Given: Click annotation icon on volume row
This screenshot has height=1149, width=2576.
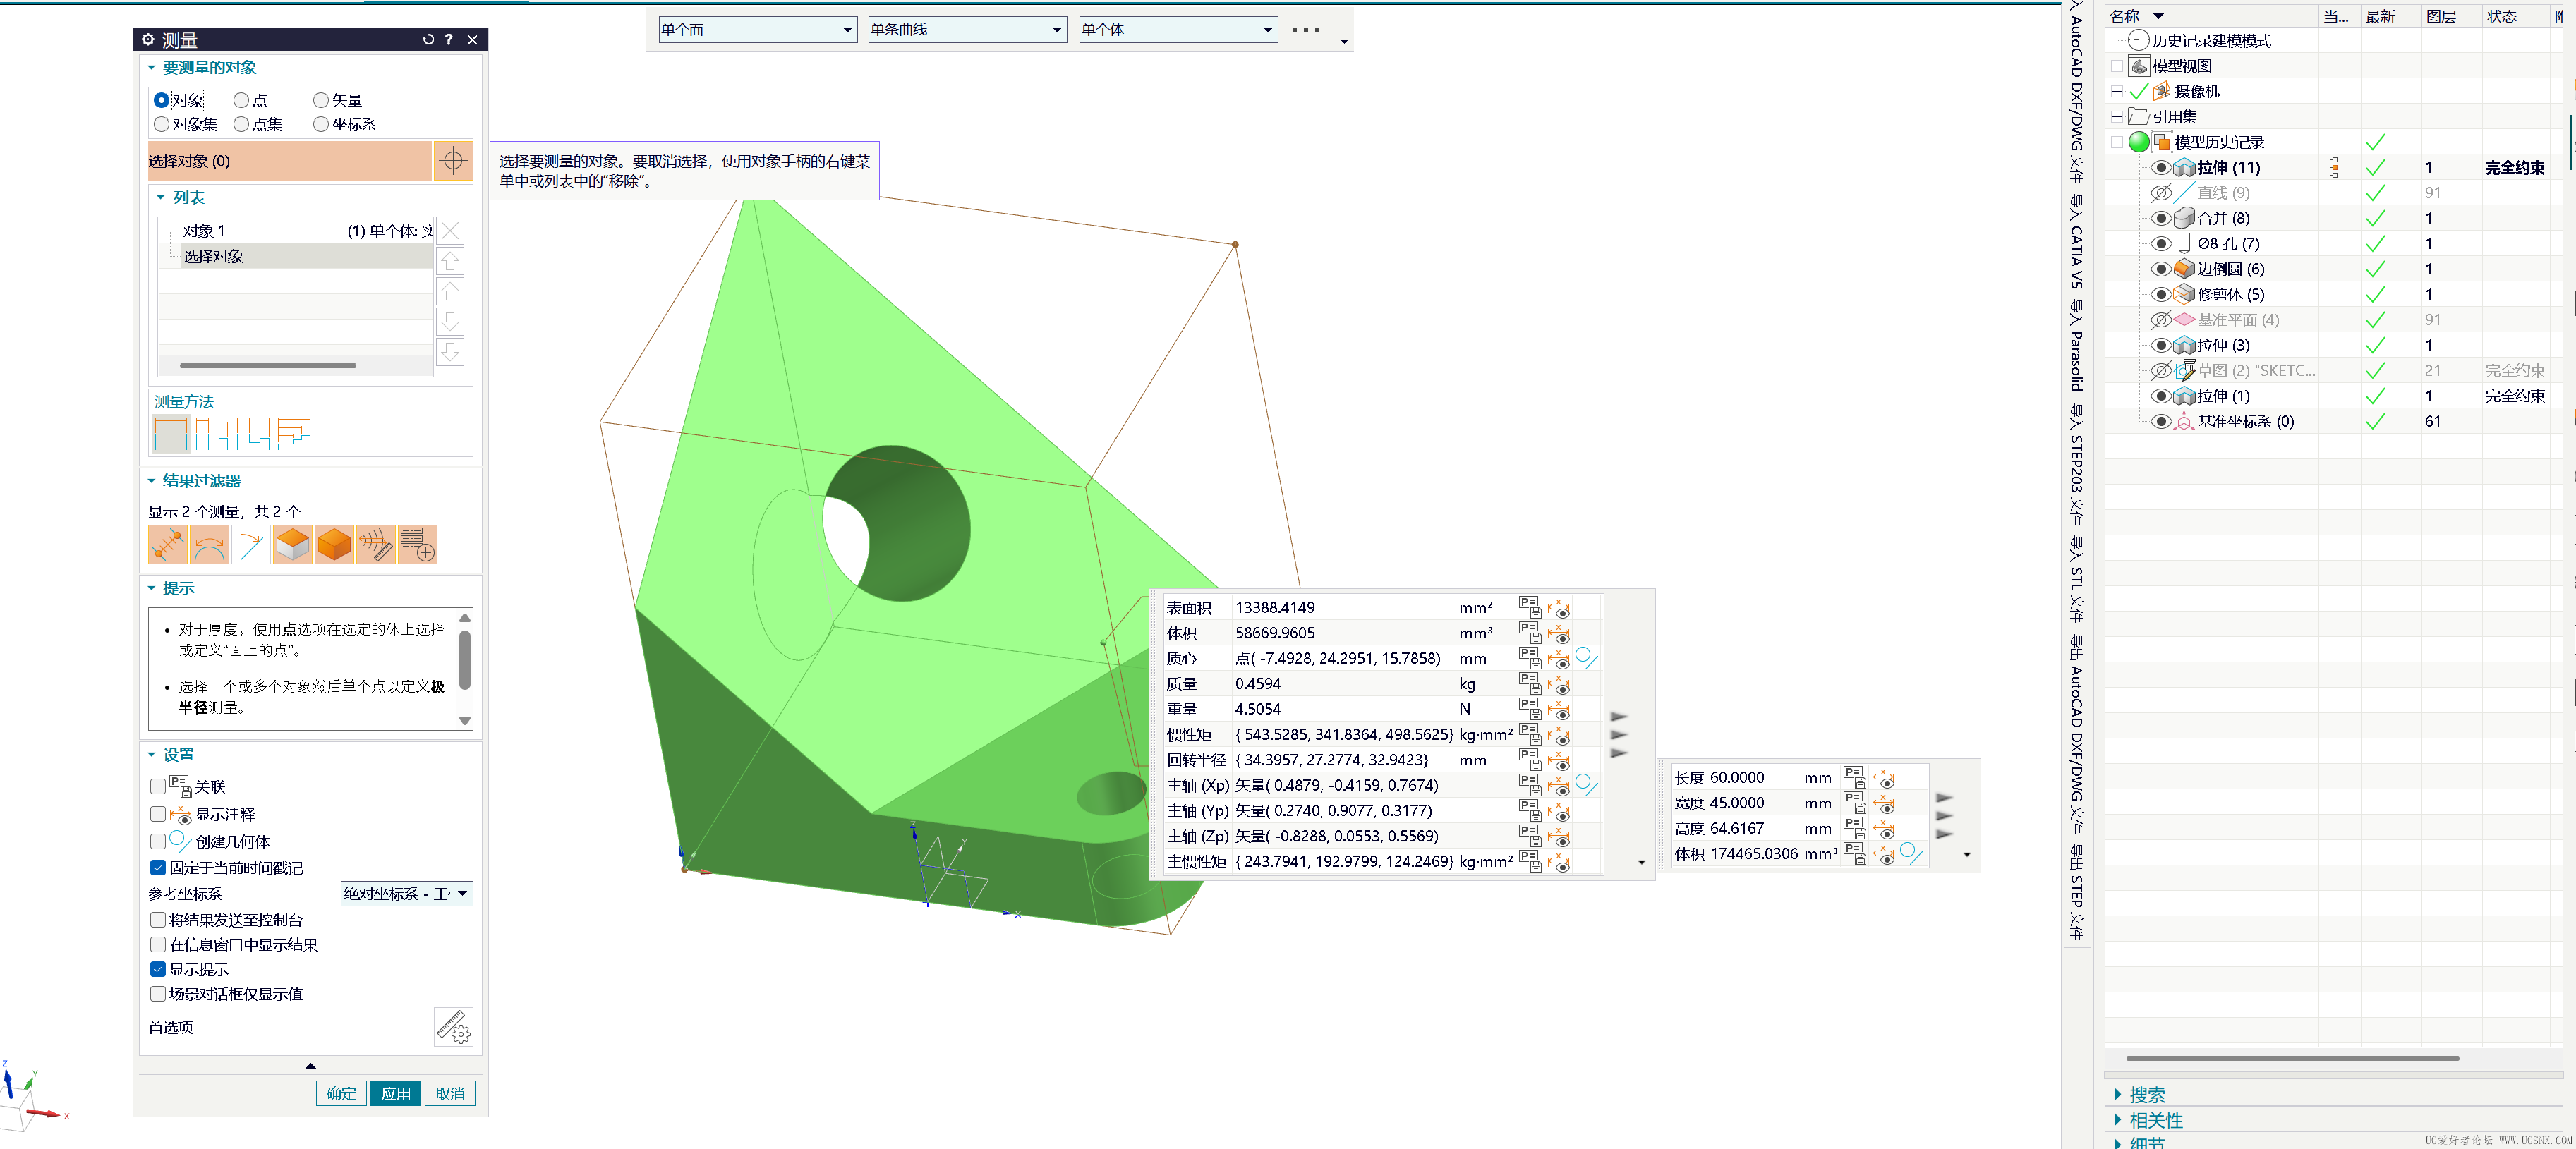Looking at the screenshot, I should [x=1559, y=633].
